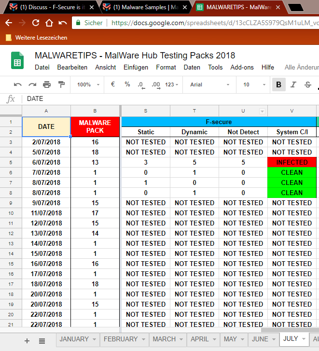Apply percent format from the toolbar

click(x=127, y=84)
